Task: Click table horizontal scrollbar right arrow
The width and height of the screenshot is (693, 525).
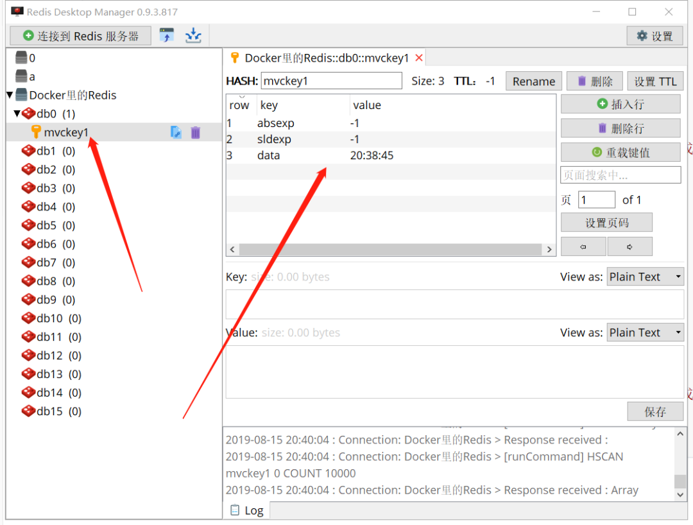Action: [549, 249]
